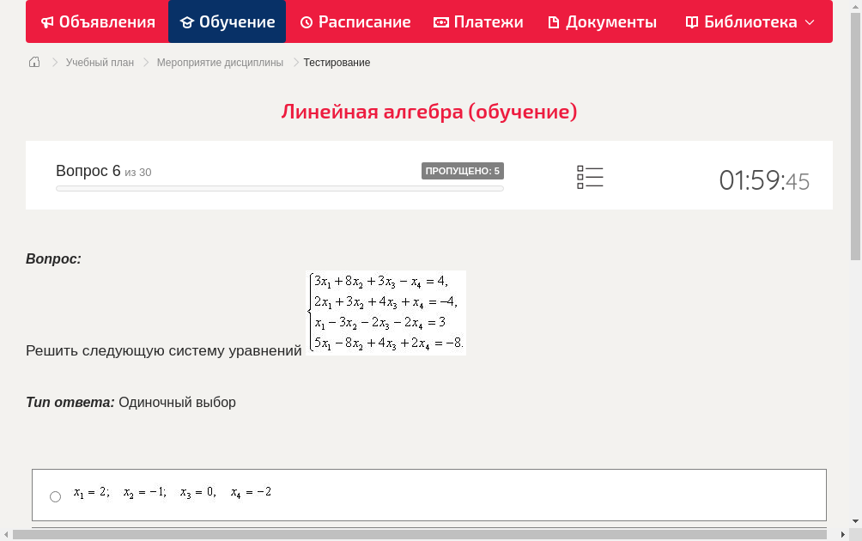
Task: Click the Тестирование breadcrumb entry
Action: tap(336, 62)
